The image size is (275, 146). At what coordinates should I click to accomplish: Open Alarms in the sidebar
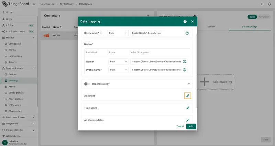pos(19,50)
